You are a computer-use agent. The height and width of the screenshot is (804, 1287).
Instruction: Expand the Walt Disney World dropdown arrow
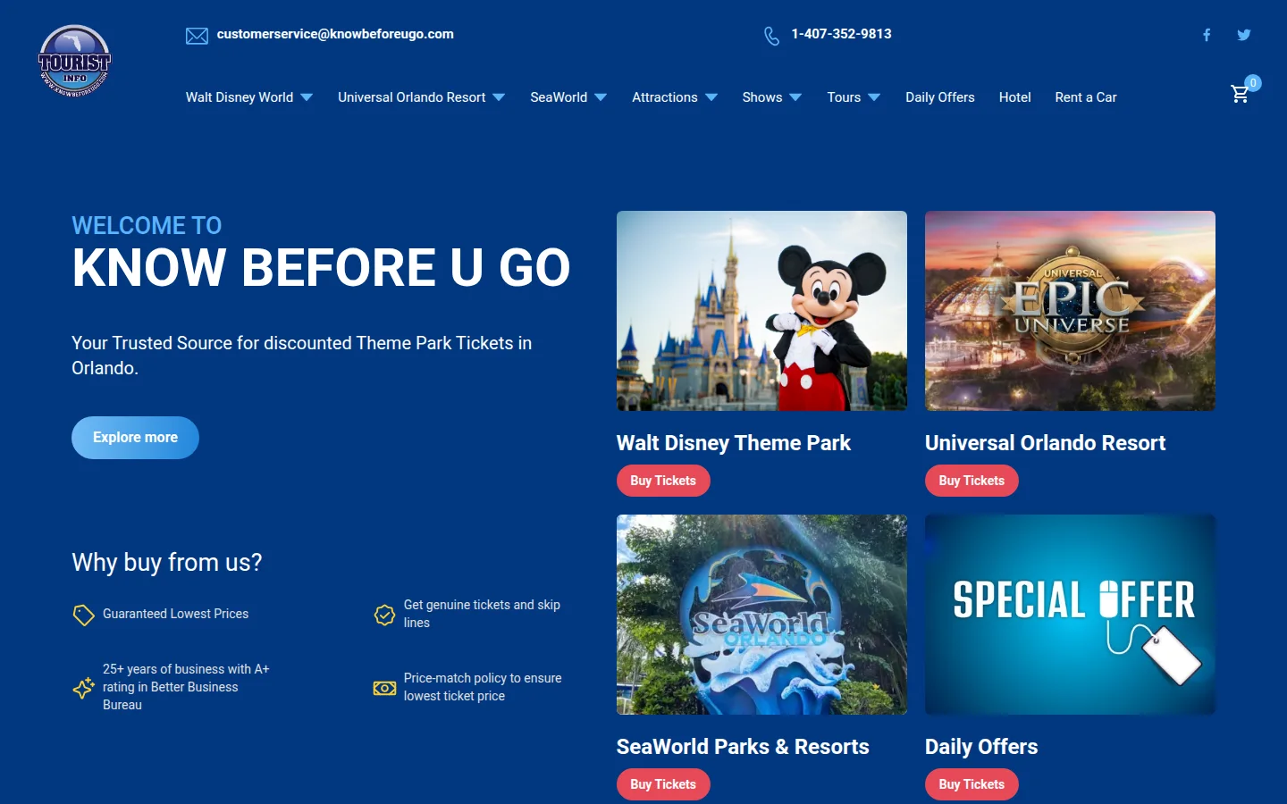pyautogui.click(x=307, y=97)
